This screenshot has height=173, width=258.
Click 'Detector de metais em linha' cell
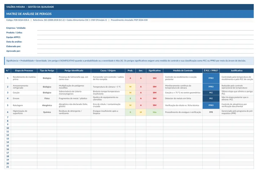[183, 98]
